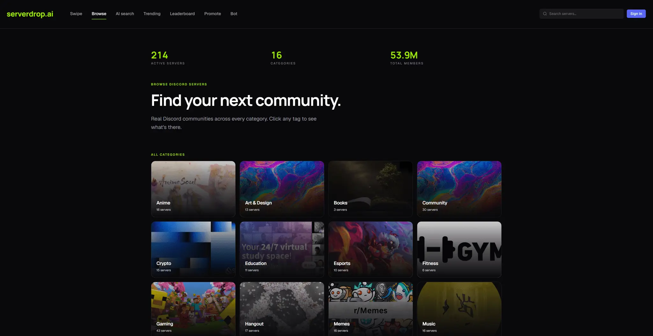Click the 'BROWSE DISCORD SERVERS' label
The image size is (653, 336).
[179, 84]
